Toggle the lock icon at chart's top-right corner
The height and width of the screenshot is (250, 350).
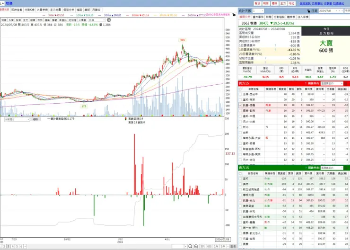(234, 15)
